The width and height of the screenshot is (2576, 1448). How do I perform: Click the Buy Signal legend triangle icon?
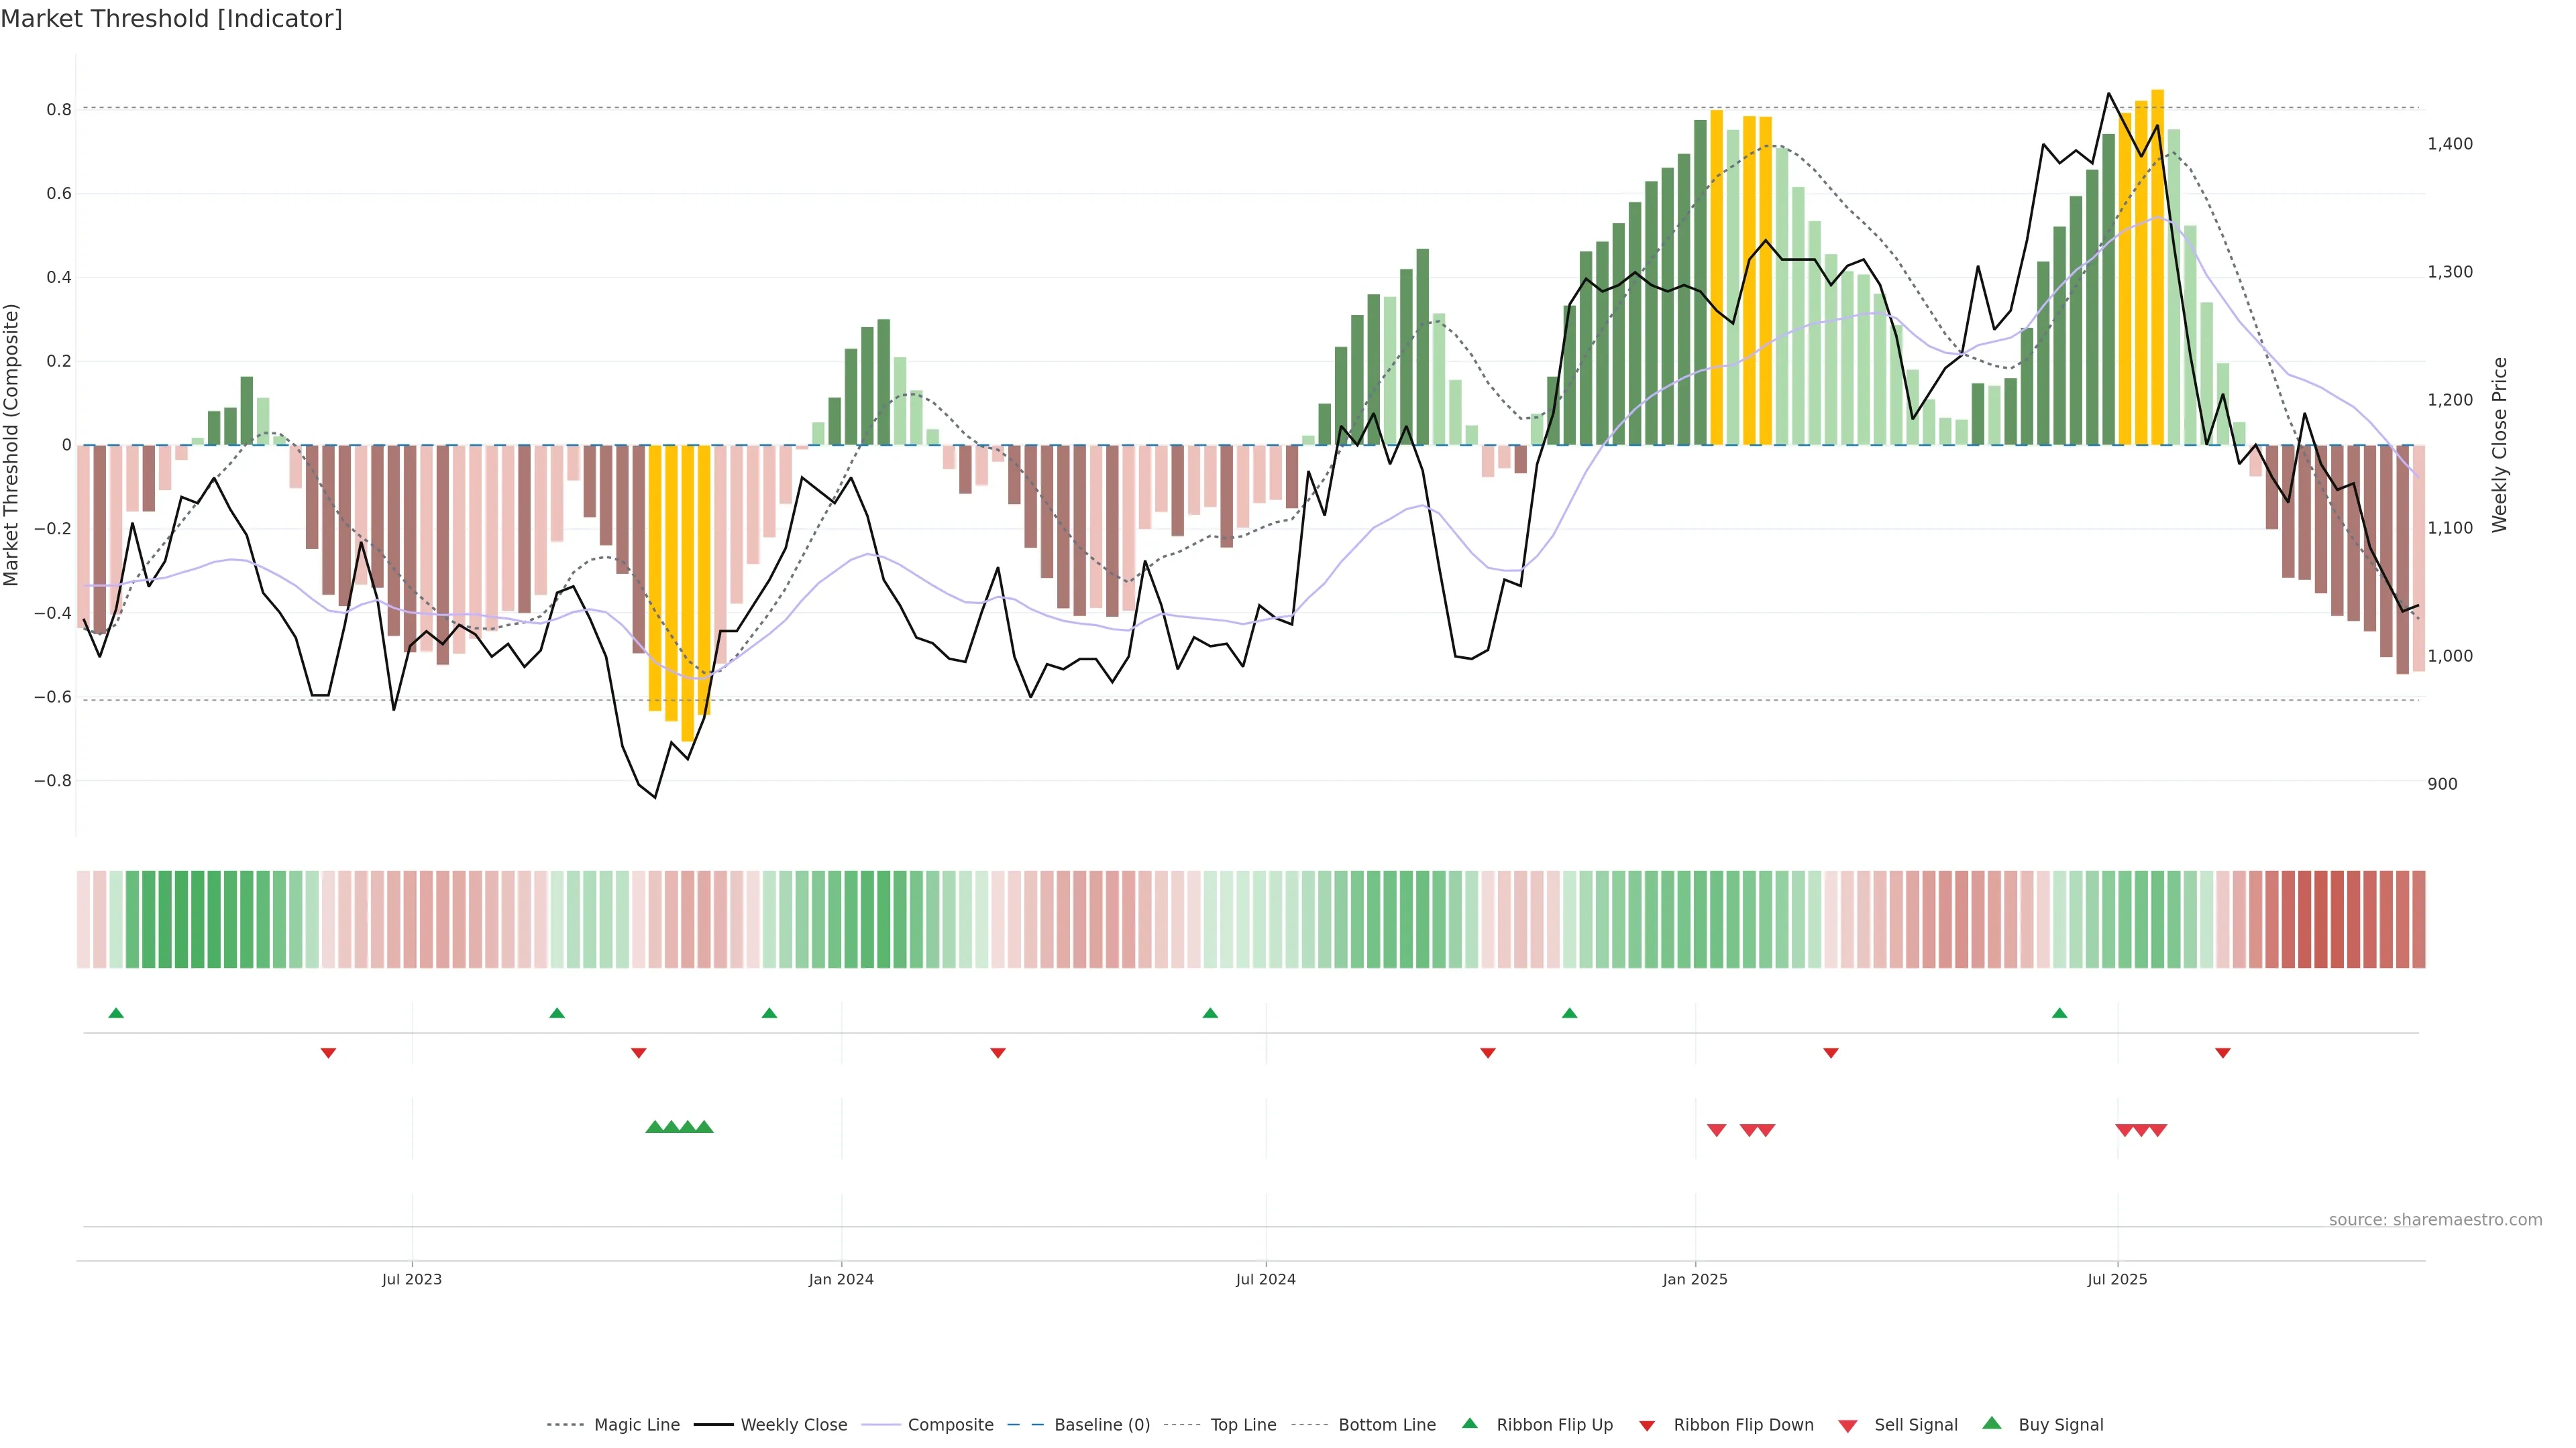click(x=1992, y=1423)
